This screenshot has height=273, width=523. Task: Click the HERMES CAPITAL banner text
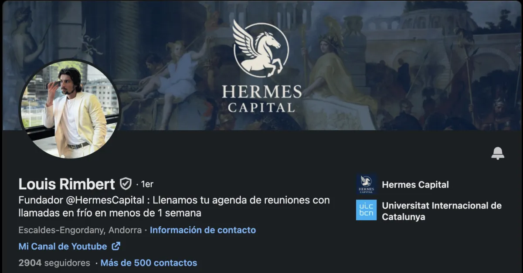pyautogui.click(x=261, y=99)
